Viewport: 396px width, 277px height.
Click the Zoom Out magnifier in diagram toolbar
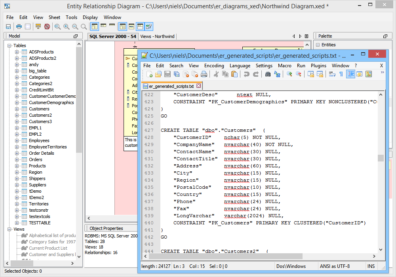[x=75, y=27]
